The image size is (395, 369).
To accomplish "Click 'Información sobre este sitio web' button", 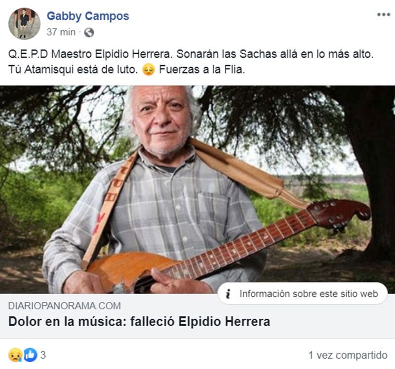I will click(x=302, y=294).
